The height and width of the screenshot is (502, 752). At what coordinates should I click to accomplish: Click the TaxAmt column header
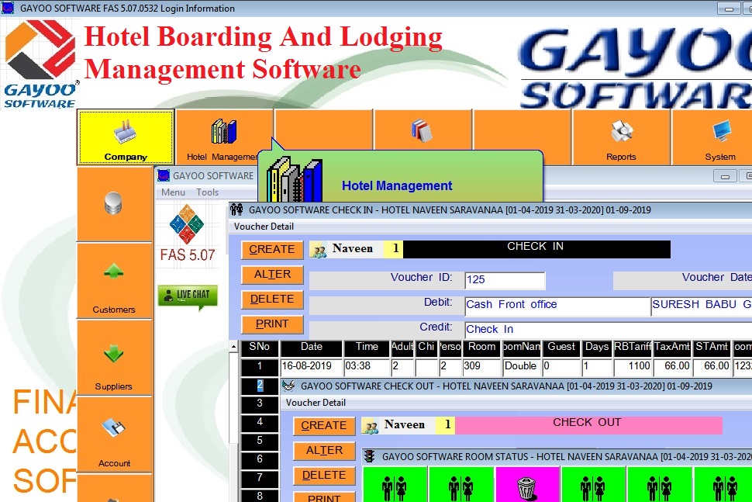(x=672, y=348)
